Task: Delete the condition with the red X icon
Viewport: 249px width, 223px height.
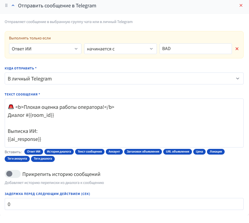Action: (237, 49)
